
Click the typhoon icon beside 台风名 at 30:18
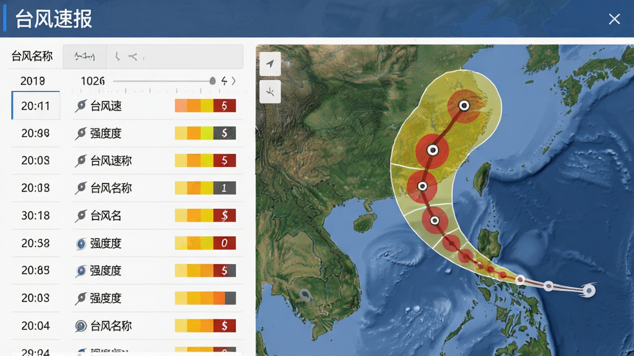[81, 216]
